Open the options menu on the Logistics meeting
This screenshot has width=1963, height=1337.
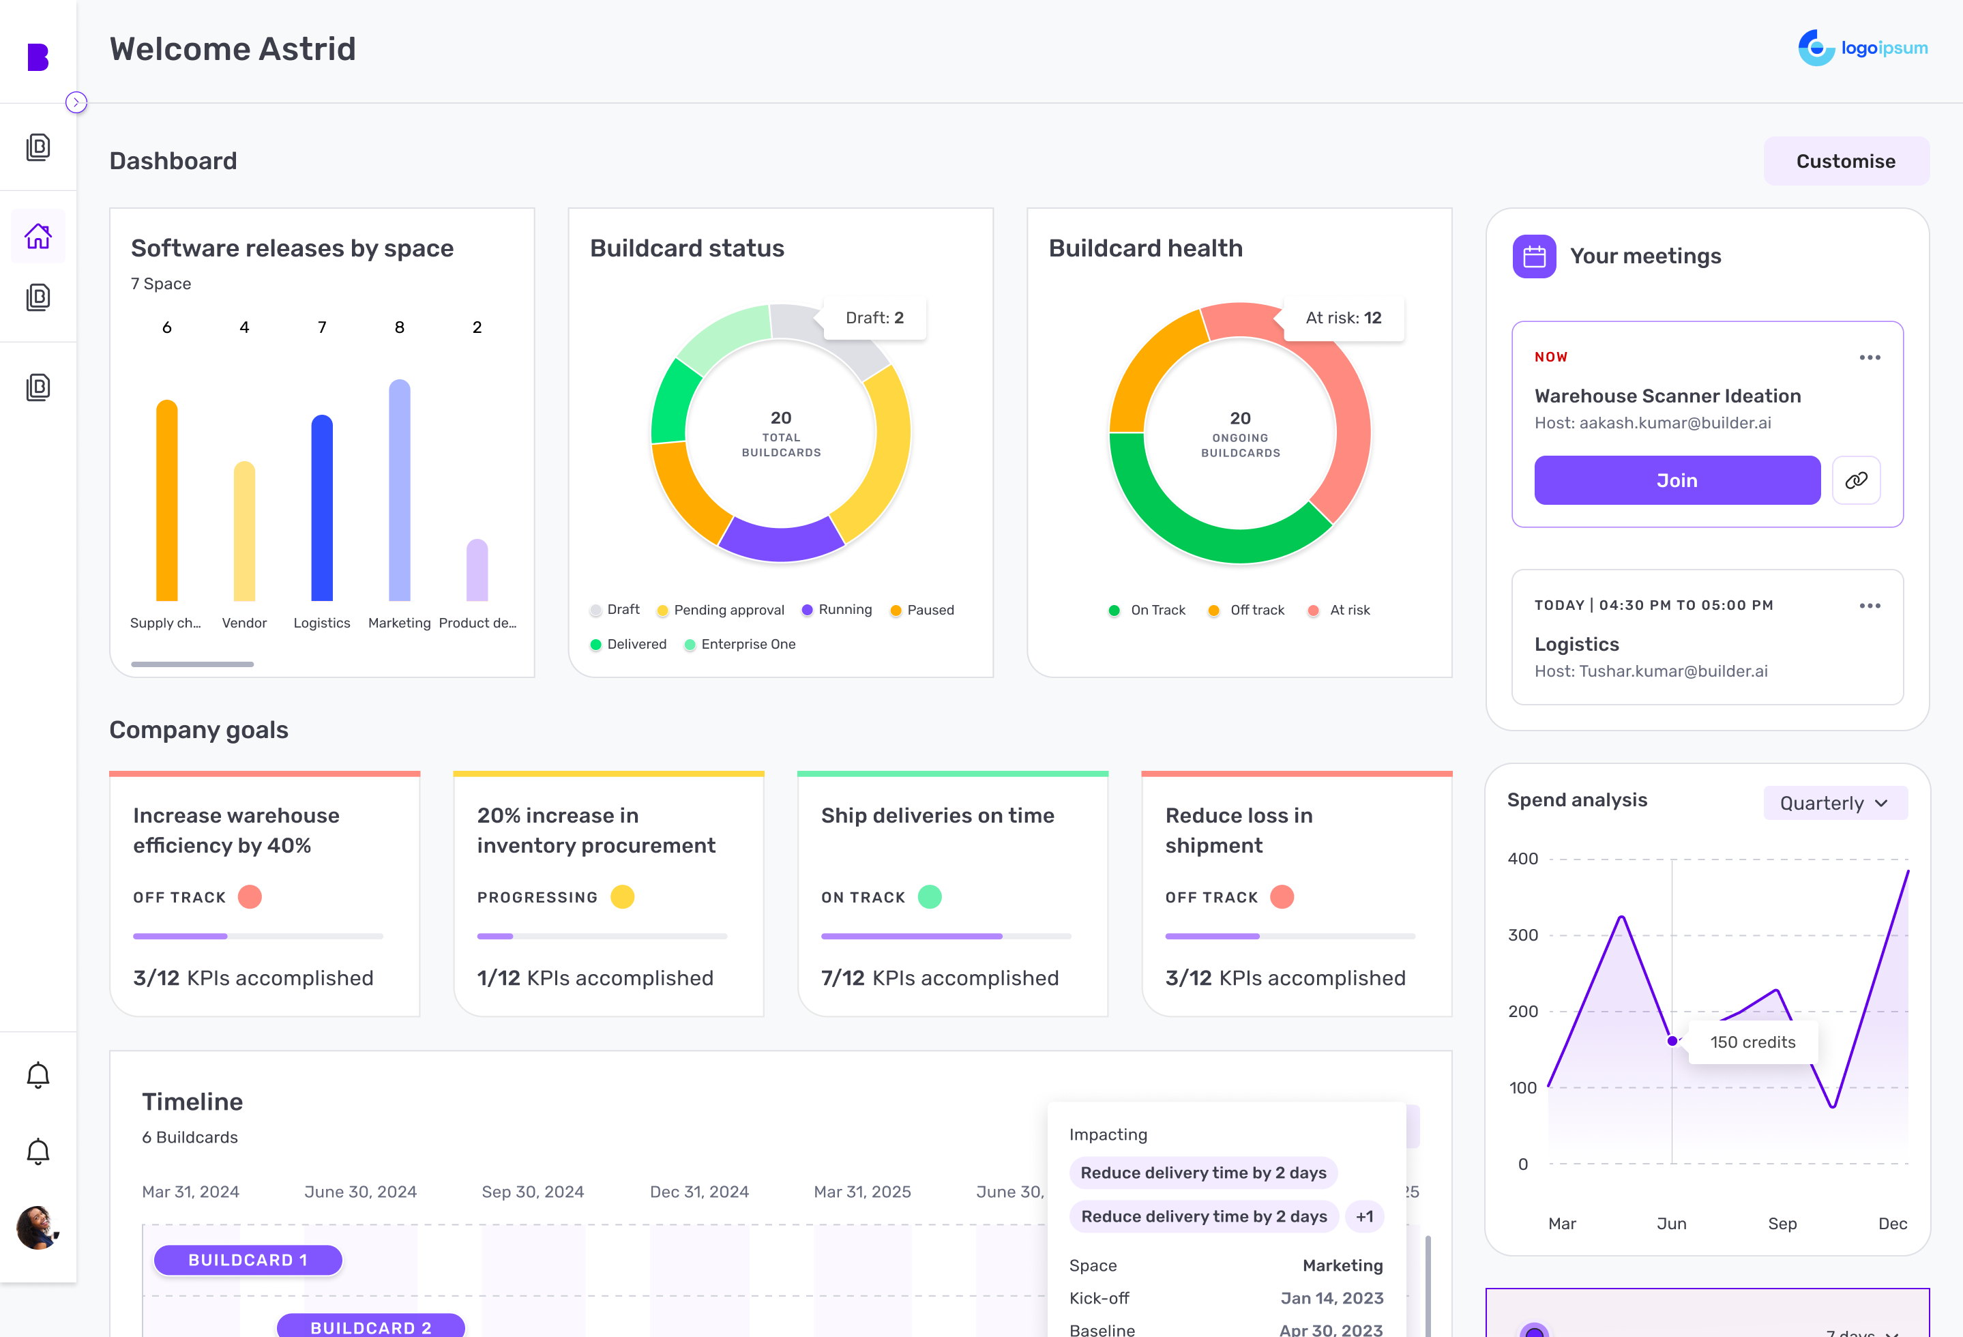tap(1870, 605)
